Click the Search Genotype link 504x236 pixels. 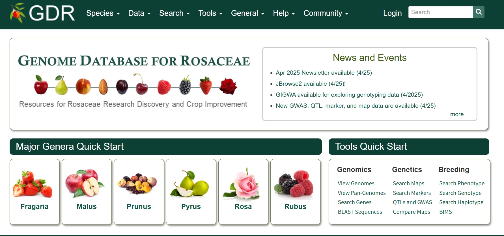pos(460,193)
